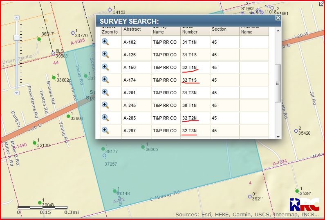Click well marker 33602 on map
This screenshot has width=325, height=220.
[x=54, y=78]
